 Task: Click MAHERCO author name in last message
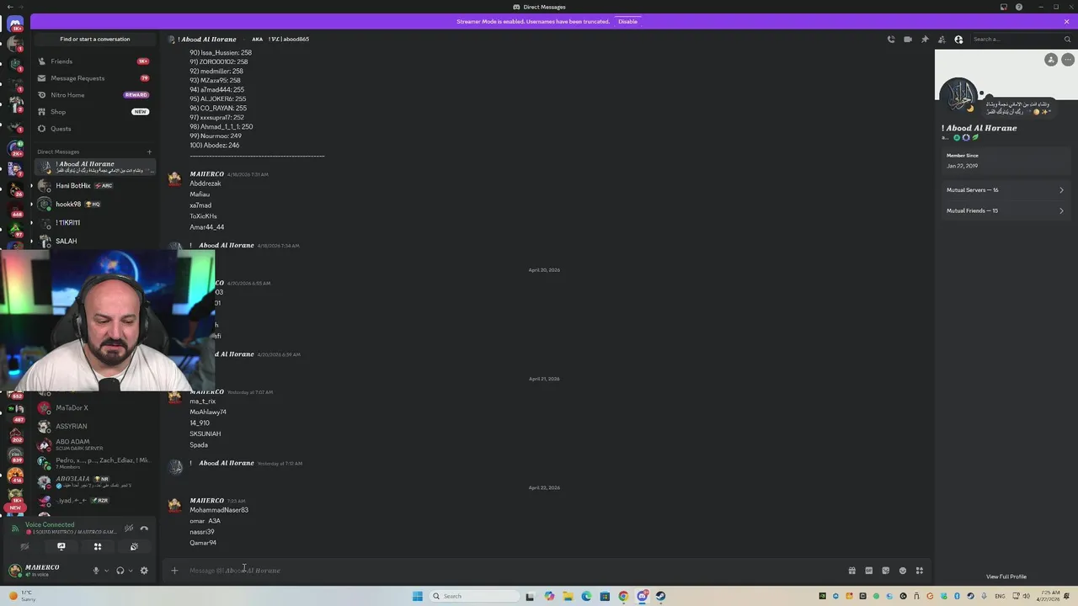coord(206,501)
